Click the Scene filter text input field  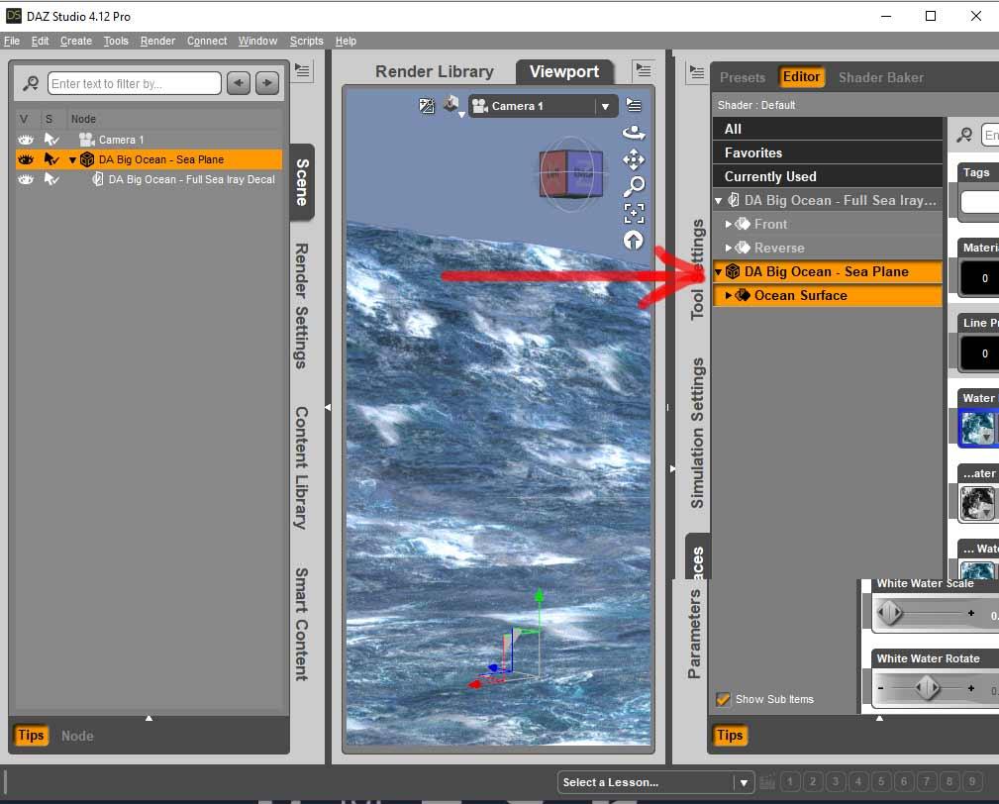tap(135, 83)
